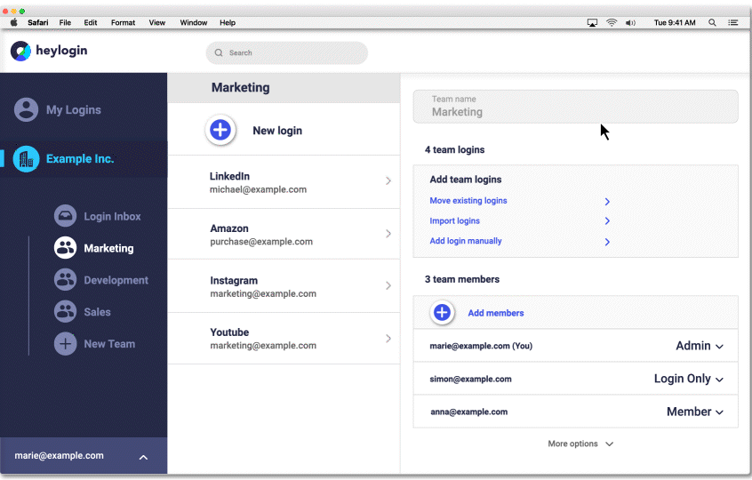Viewport: 752px width, 480px height.
Task: Open role dropdown for marie@example.com
Action: pyautogui.click(x=700, y=346)
